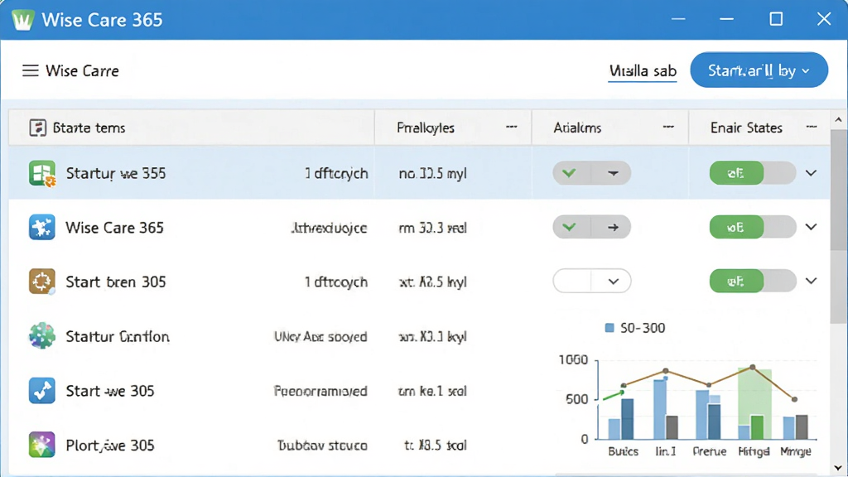848x477 pixels.
Task: Open the dropdown arrow in Startur we 355 action pill
Action: pos(613,173)
